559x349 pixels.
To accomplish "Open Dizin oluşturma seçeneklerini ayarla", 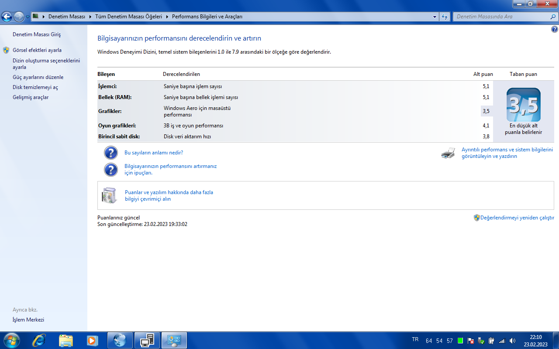I will pyautogui.click(x=46, y=64).
